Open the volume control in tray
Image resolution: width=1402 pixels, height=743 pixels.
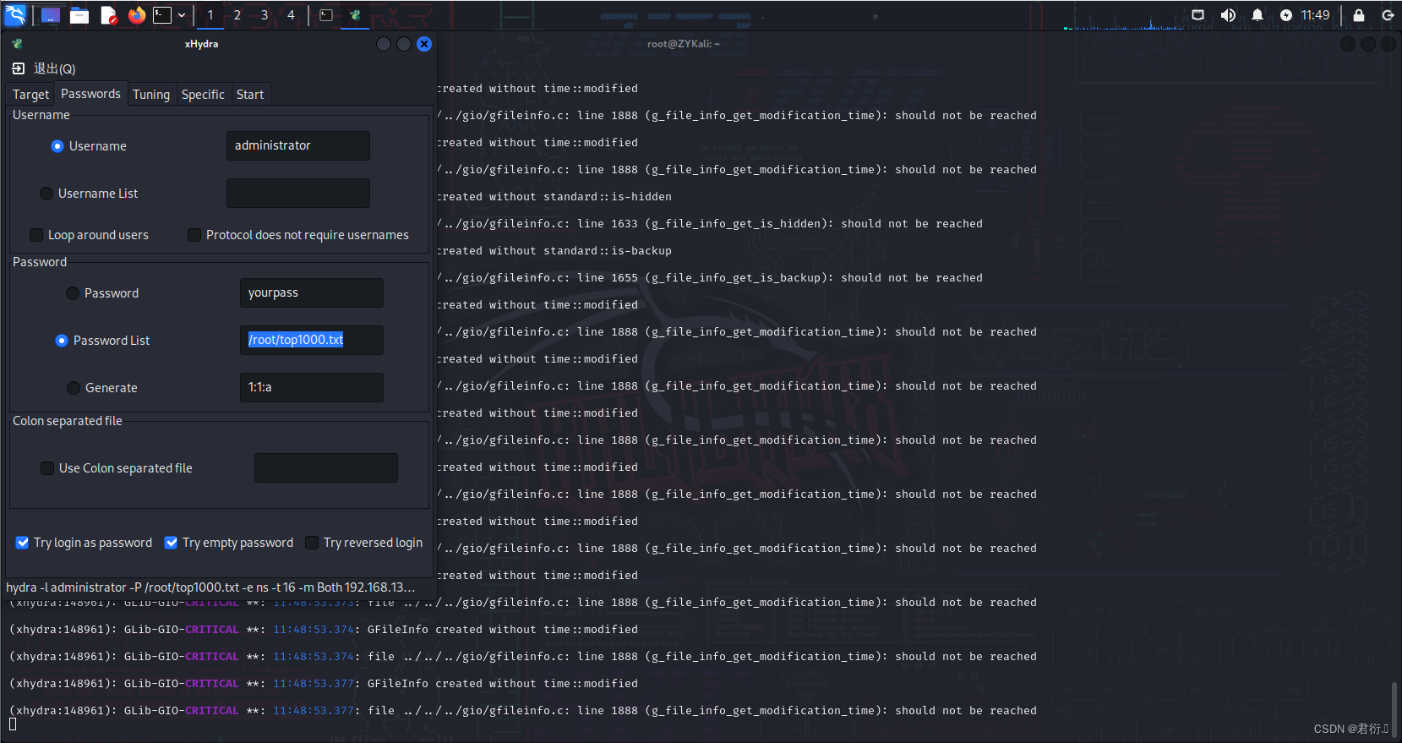point(1228,15)
